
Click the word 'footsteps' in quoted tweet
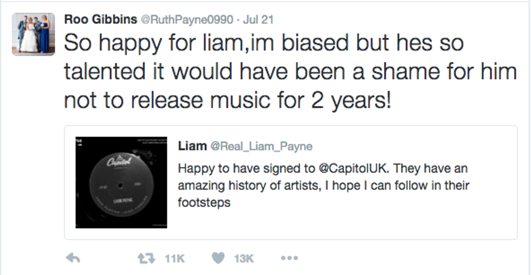[x=204, y=203]
